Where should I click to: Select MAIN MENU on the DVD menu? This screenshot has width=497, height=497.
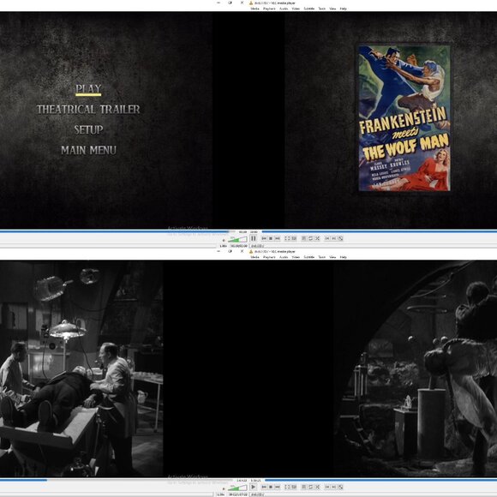88,150
